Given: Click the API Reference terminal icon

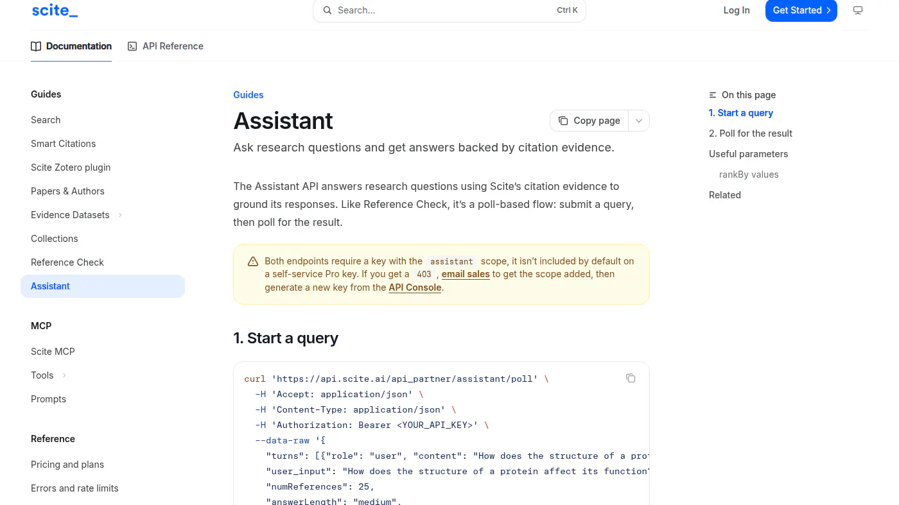Looking at the screenshot, I should pos(132,46).
